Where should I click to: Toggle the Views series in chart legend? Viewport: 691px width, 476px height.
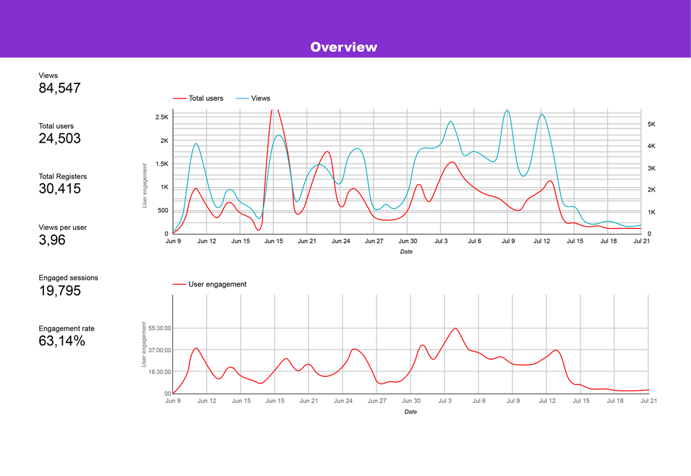click(x=260, y=98)
